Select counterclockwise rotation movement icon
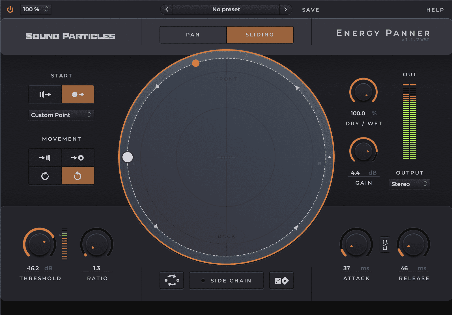The width and height of the screenshot is (452, 315). (x=78, y=176)
